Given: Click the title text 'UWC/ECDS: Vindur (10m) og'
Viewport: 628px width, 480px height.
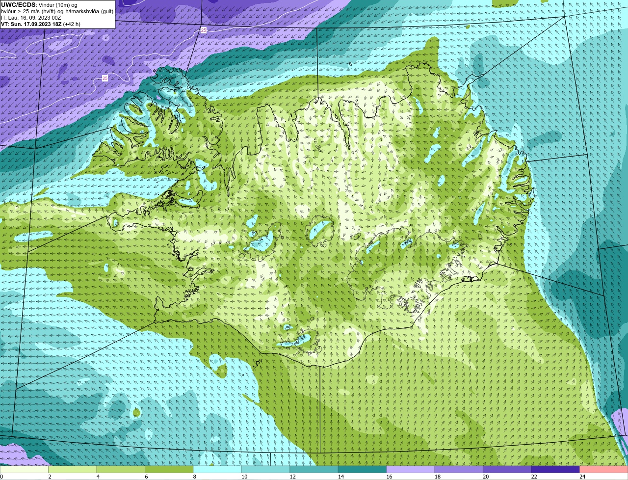Looking at the screenshot, I should pos(39,5).
